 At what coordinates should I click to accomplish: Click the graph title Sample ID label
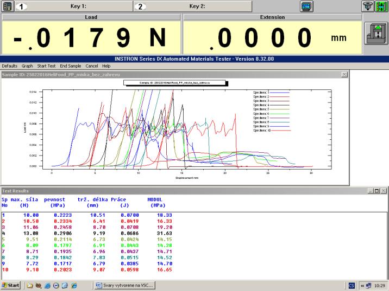(174, 83)
